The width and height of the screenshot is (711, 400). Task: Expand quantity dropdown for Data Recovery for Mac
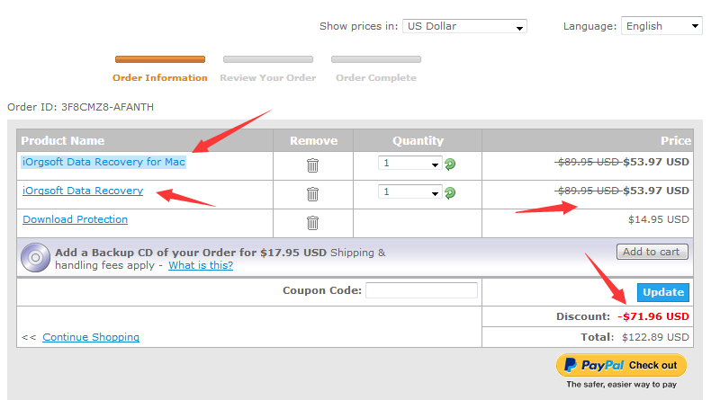(409, 163)
